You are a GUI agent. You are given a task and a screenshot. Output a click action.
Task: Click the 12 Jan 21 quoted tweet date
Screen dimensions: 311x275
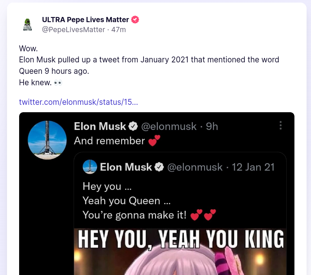pos(253,167)
